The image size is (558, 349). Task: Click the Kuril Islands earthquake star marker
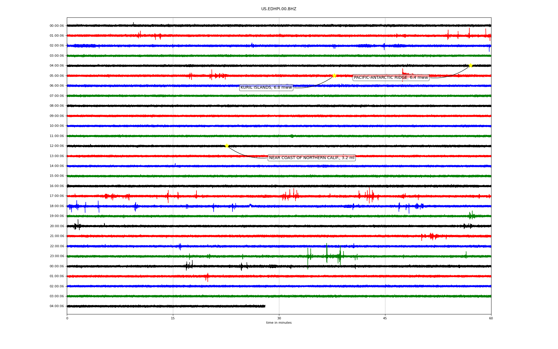[334, 76]
